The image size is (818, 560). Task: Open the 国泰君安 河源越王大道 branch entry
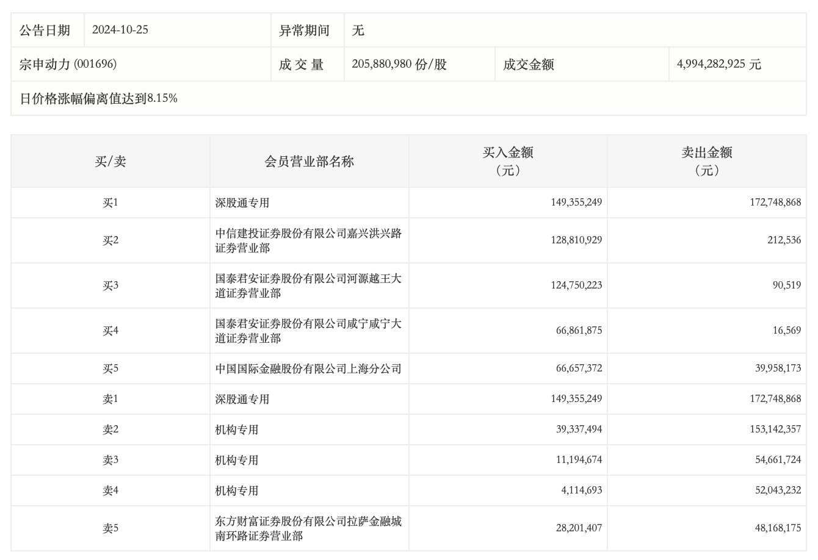308,285
